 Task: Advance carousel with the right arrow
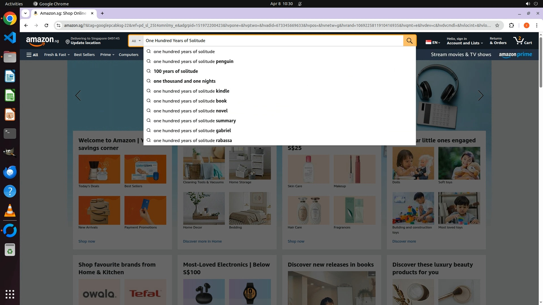[480, 95]
